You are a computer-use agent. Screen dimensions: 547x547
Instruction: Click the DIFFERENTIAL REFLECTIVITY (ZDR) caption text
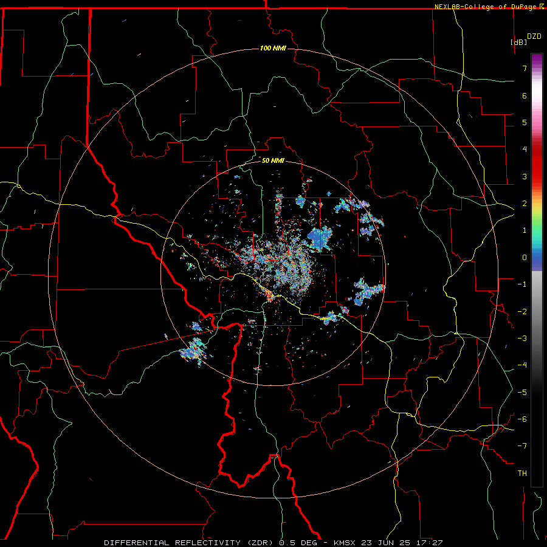190,543
